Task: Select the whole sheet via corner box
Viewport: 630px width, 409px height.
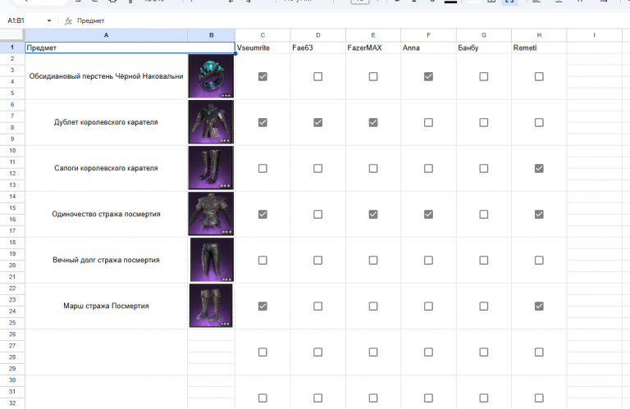Action: click(x=12, y=35)
